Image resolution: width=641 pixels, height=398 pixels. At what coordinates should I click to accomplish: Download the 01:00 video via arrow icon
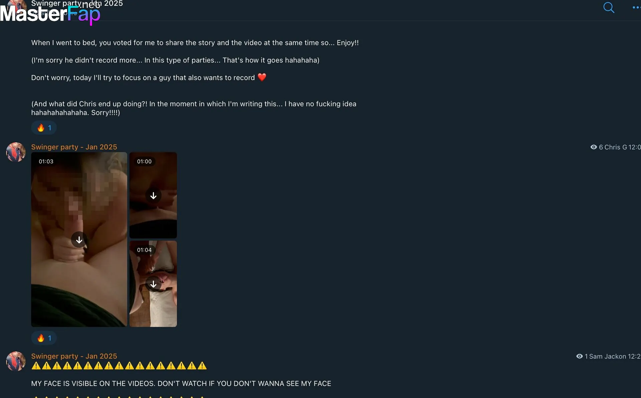coord(153,196)
